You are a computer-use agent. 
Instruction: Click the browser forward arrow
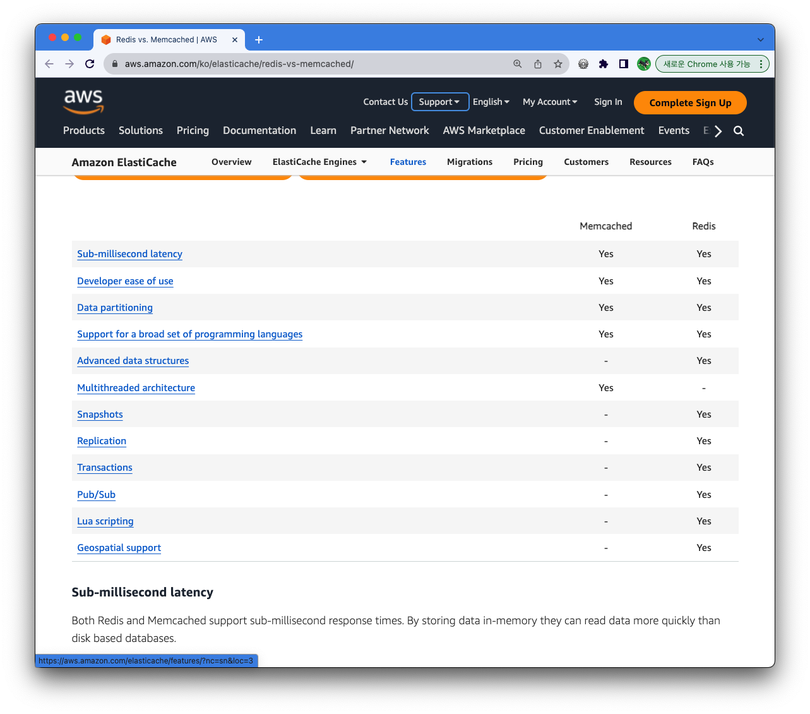tap(69, 64)
